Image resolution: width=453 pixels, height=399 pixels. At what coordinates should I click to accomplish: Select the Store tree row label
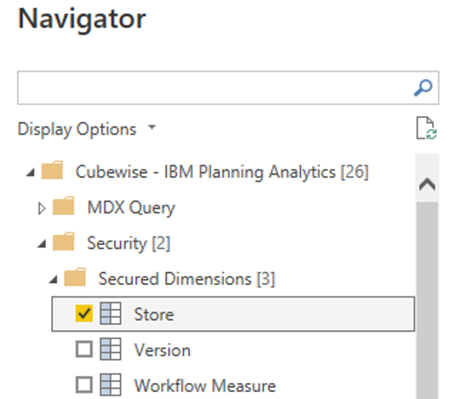coord(154,314)
